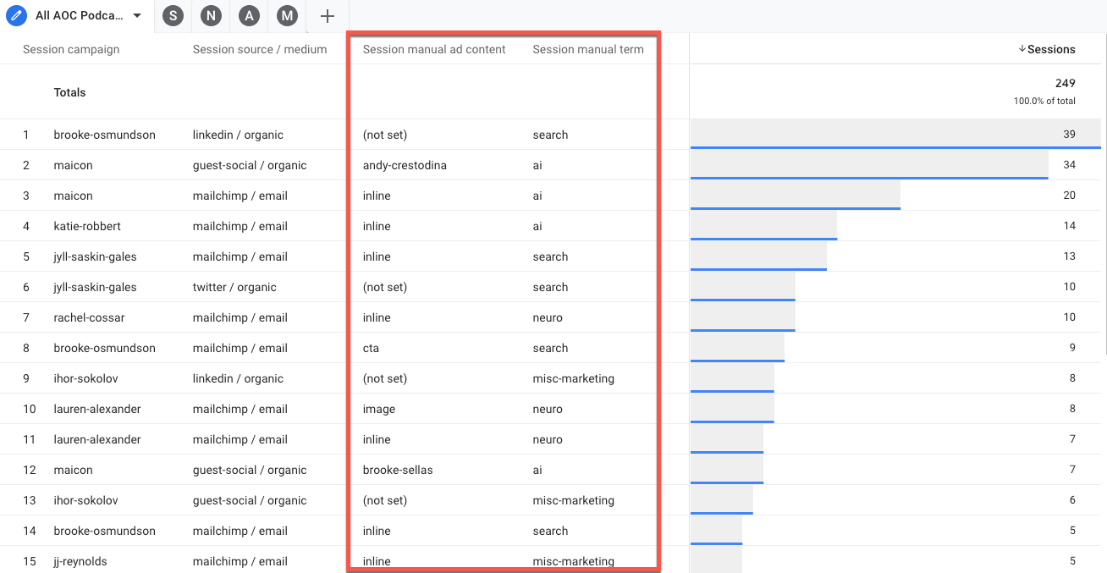Click the image ad content cell
The width and height of the screenshot is (1107, 573).
379,409
